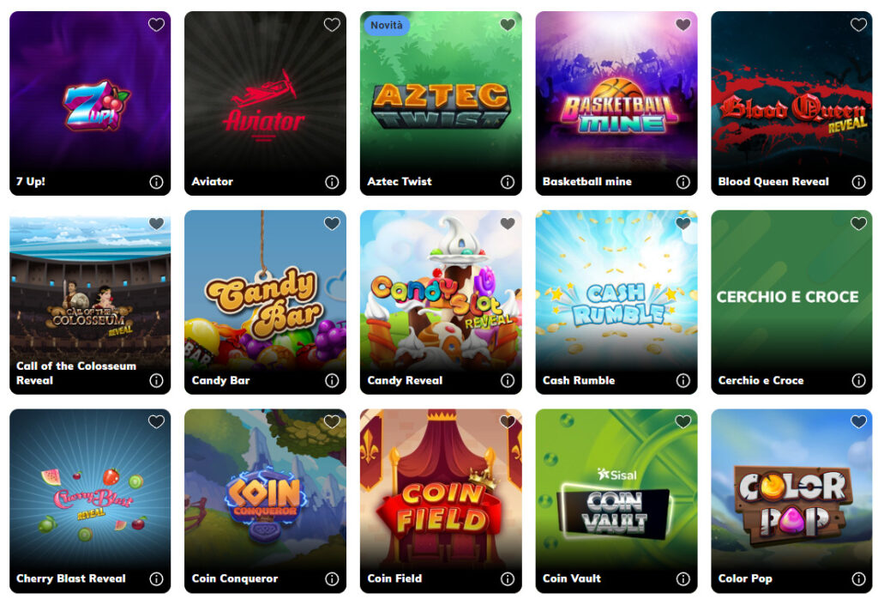The width and height of the screenshot is (878, 599).
Task: View info for Blood Queen Reveal
Action: click(858, 182)
